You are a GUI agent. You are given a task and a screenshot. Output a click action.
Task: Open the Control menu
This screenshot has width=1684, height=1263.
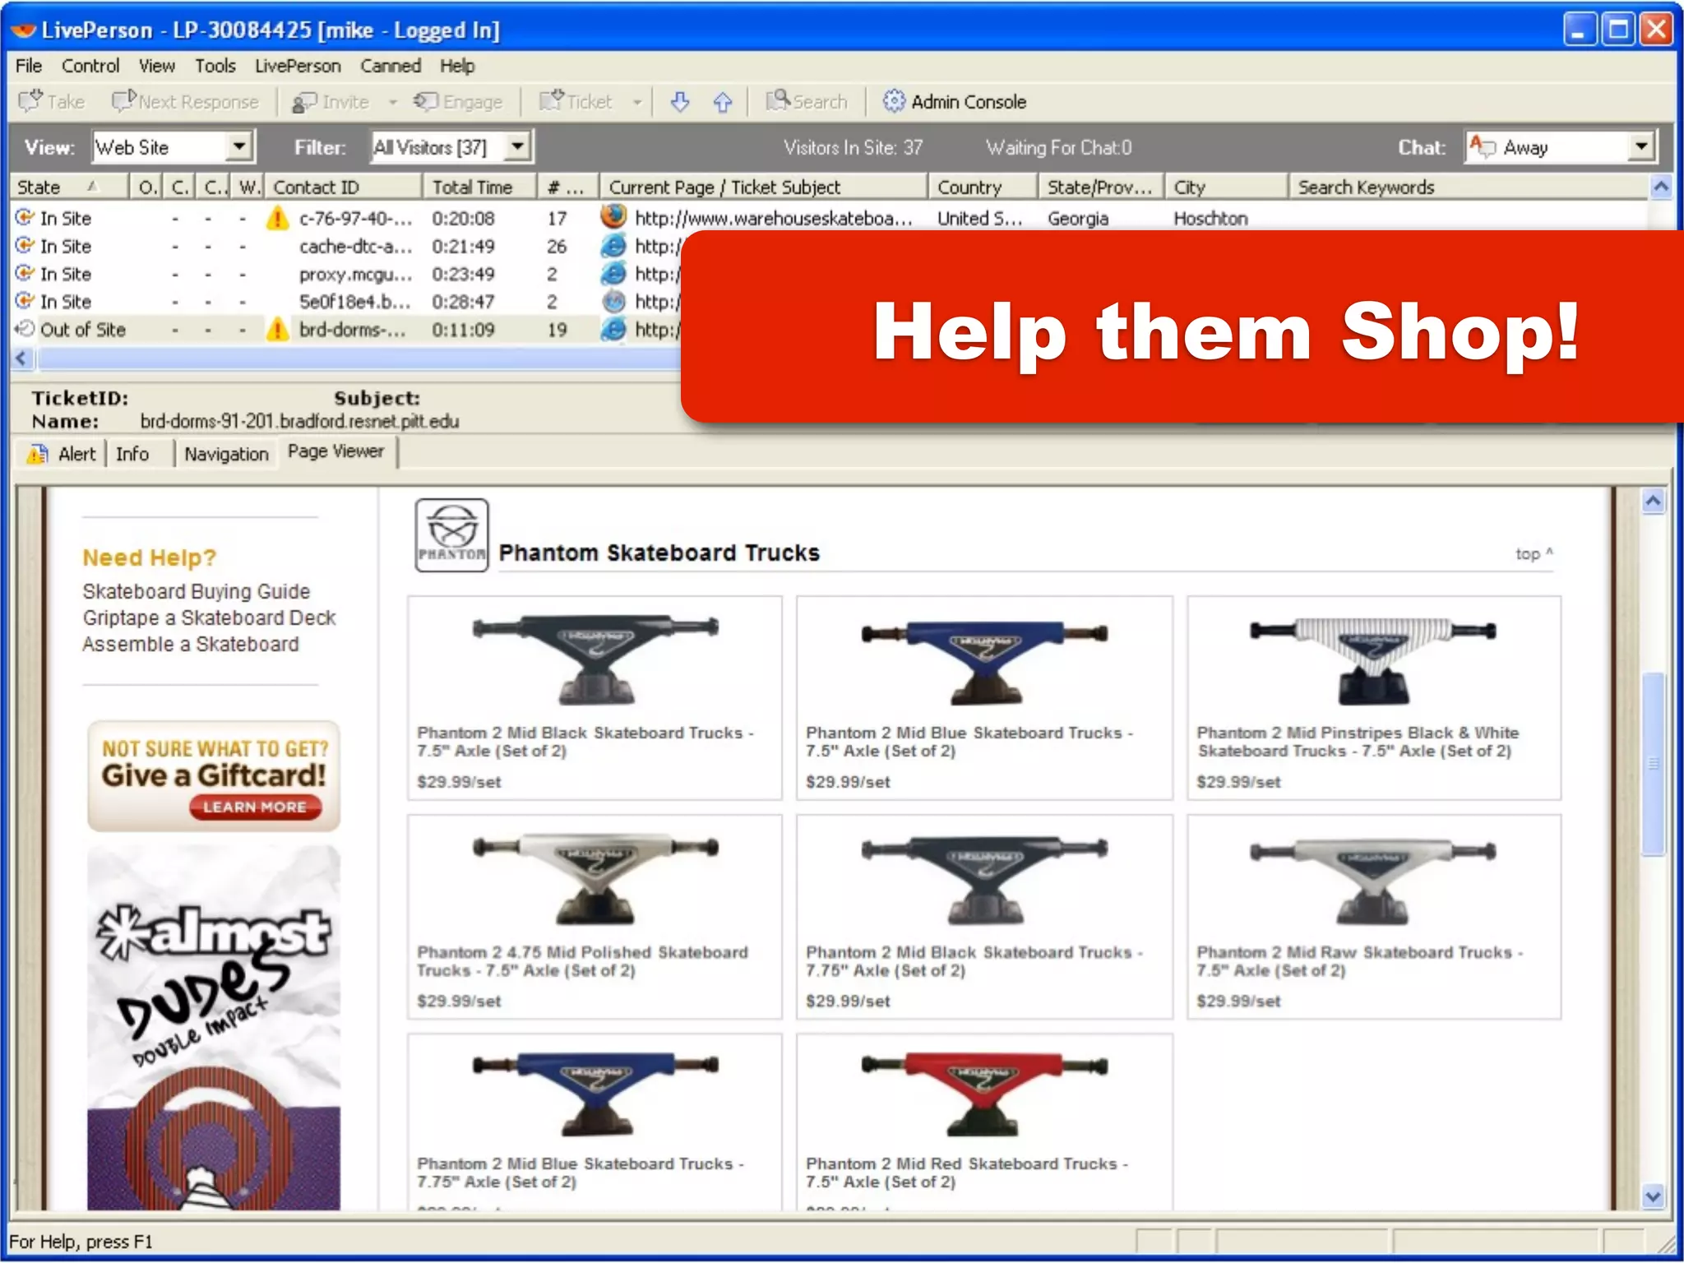point(90,66)
